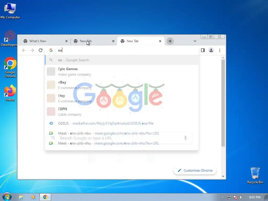This screenshot has width=268, height=201.
Task: Click the Google icon in address bar
Action: tap(51, 50)
